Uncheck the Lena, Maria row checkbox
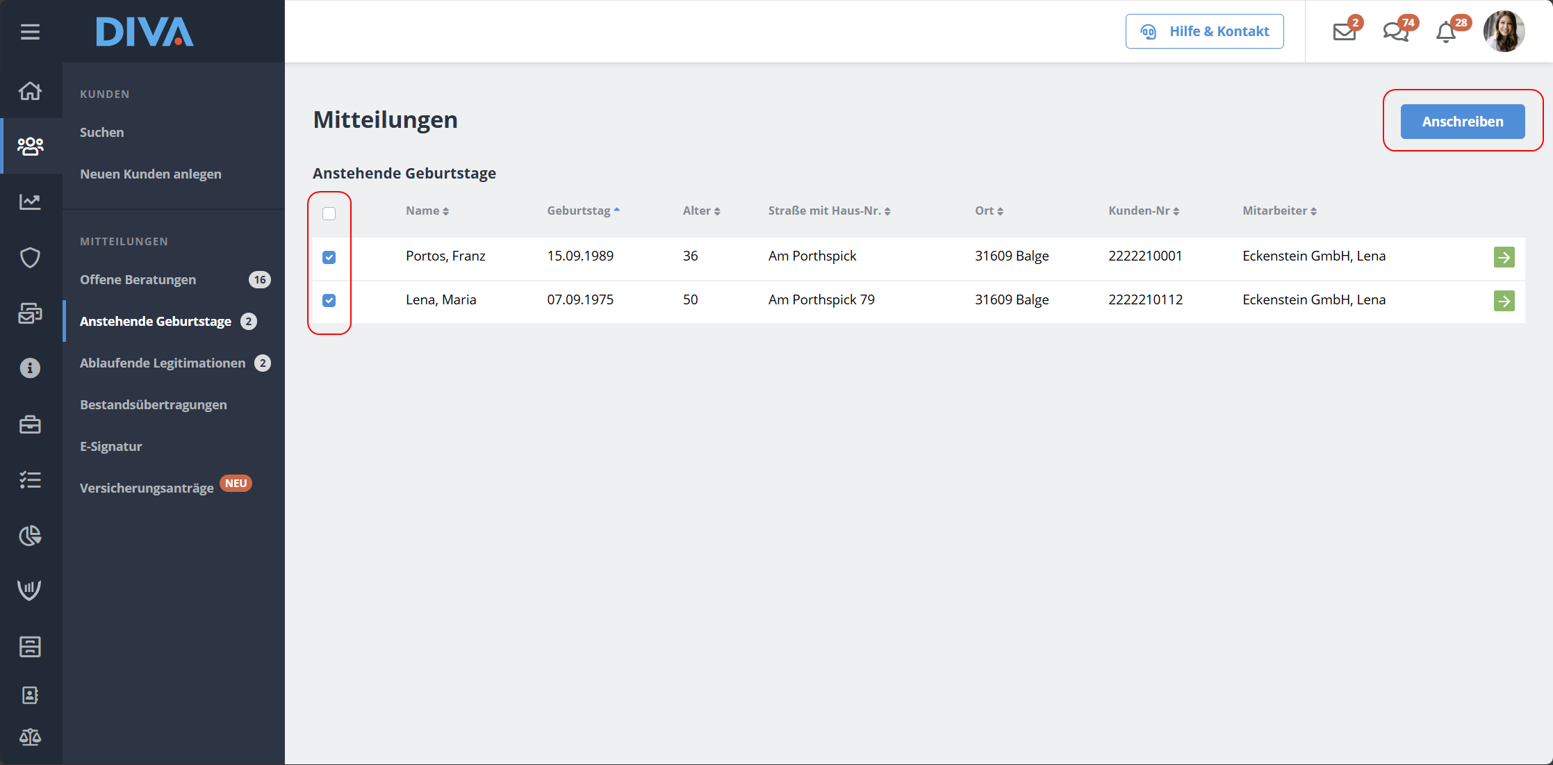Viewport: 1553px width, 765px height. 329,300
